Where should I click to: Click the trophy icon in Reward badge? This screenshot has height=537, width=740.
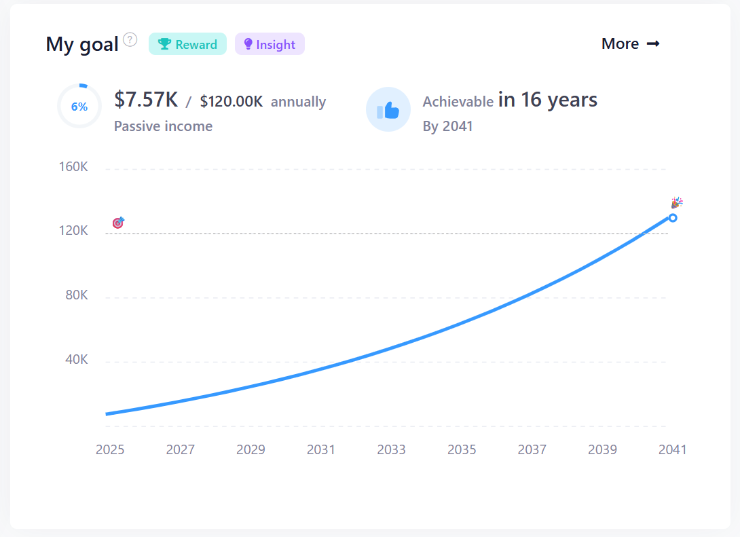point(164,44)
